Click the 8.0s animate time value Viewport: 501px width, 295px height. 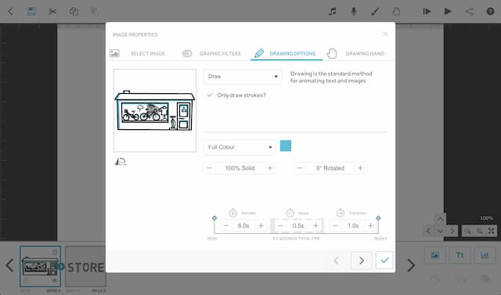click(x=243, y=225)
